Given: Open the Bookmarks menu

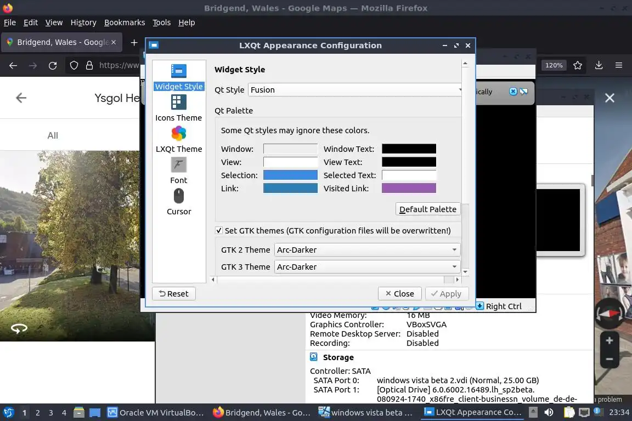Looking at the screenshot, I should [125, 22].
